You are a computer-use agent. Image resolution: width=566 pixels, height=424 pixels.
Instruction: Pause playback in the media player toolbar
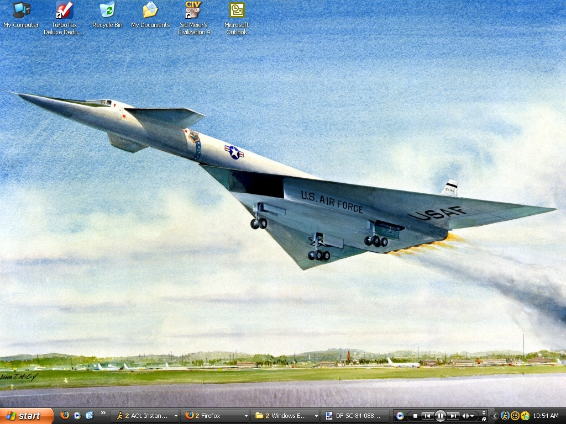pos(441,416)
